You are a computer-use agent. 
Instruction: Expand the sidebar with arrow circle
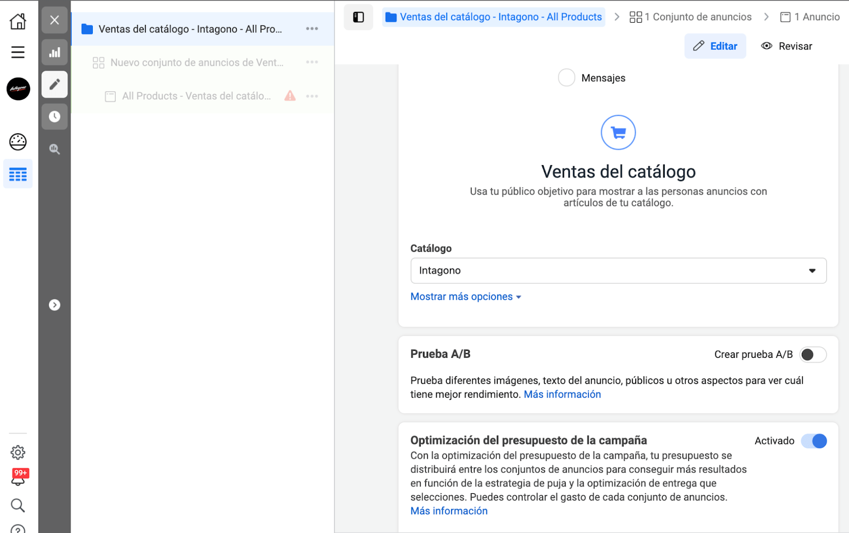click(x=55, y=305)
